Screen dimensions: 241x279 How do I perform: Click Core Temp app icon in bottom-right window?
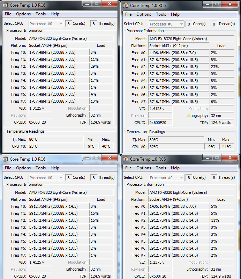126,159
